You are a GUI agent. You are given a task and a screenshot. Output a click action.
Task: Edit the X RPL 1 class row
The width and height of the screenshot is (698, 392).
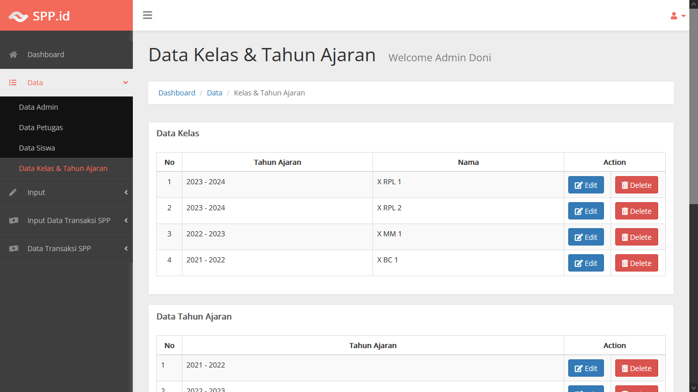pos(586,185)
